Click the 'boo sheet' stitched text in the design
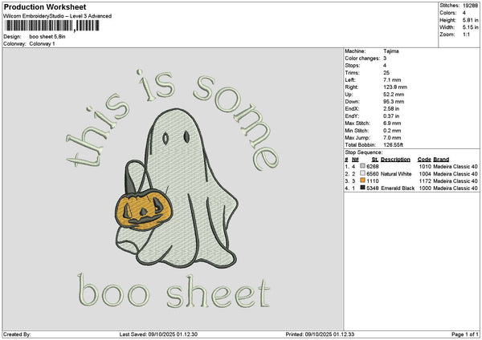 (x=174, y=290)
